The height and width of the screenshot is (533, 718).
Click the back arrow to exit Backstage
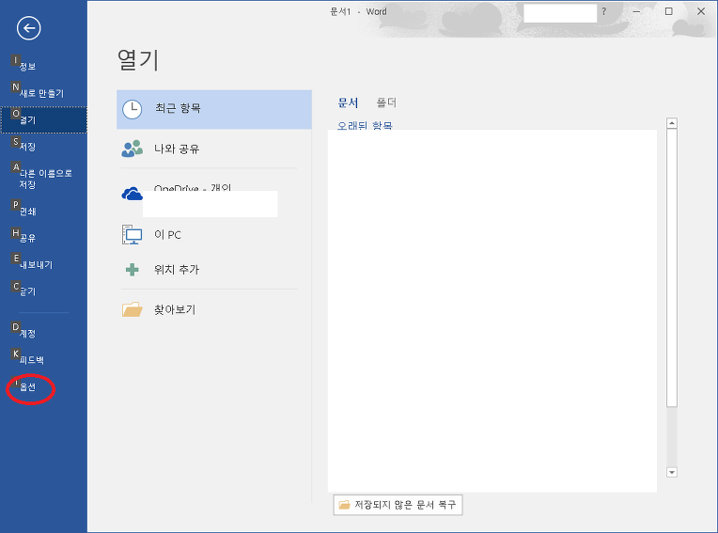pos(29,28)
